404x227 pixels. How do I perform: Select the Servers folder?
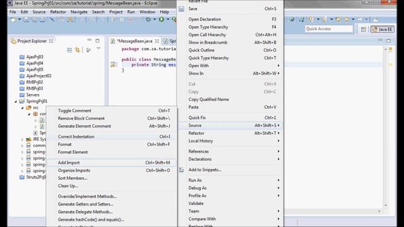(x=33, y=95)
